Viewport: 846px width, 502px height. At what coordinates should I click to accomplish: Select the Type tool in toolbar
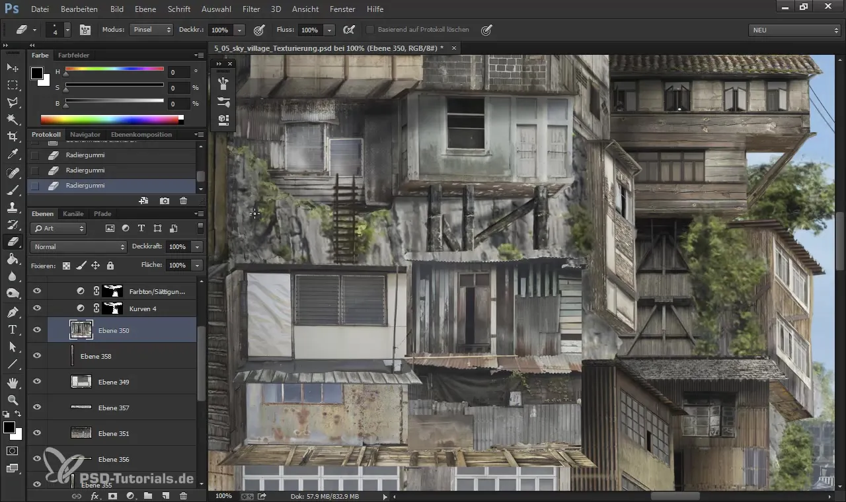(13, 329)
